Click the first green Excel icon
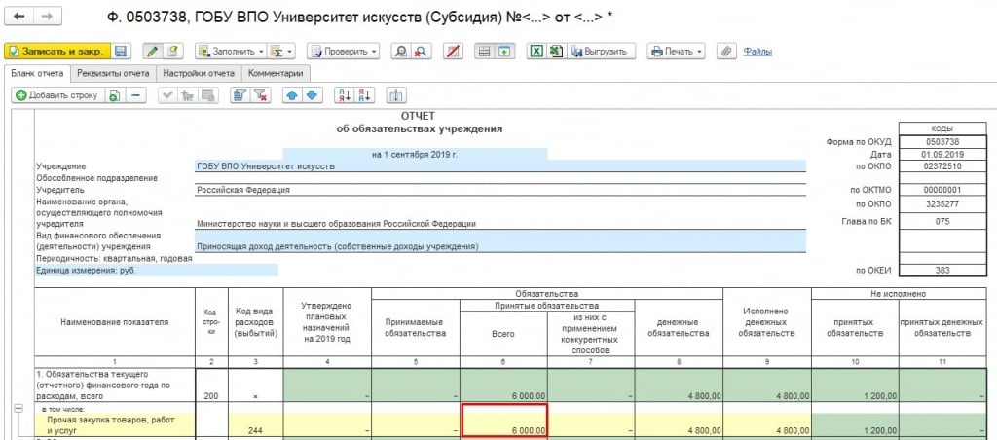The image size is (997, 440). pyautogui.click(x=536, y=52)
